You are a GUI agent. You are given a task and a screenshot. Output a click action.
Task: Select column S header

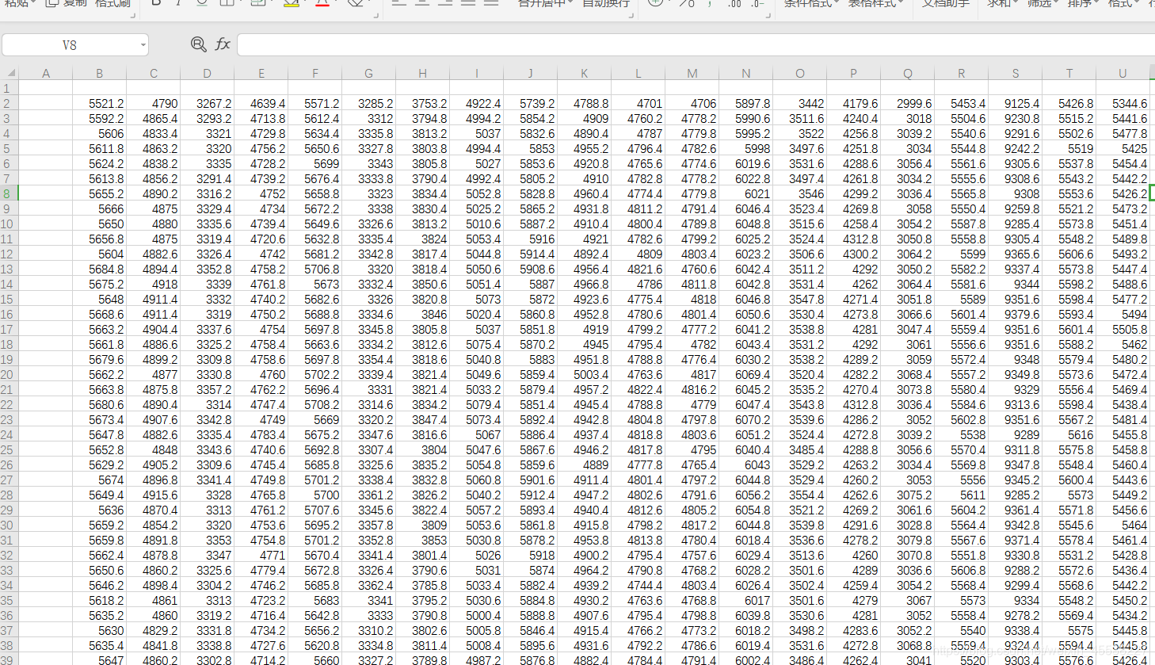[1016, 74]
